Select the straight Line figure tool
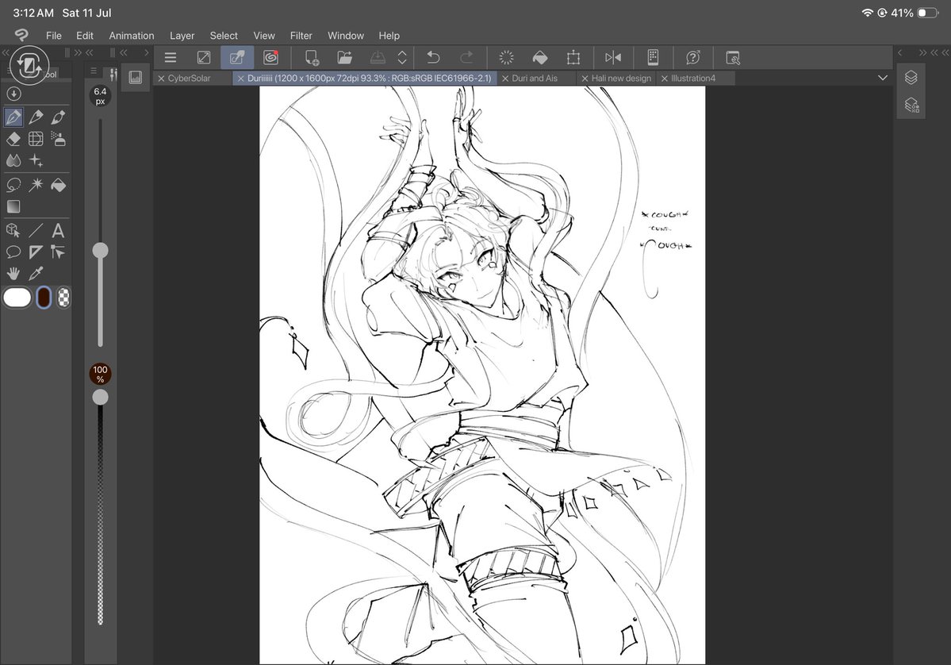This screenshot has width=951, height=665. [x=36, y=231]
